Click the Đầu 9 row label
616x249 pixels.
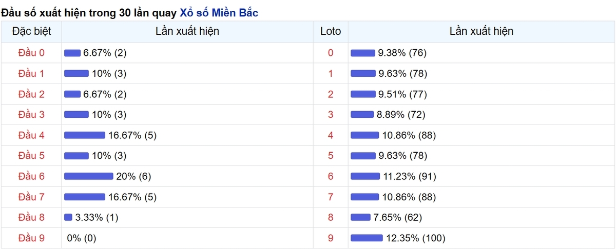(x=31, y=238)
